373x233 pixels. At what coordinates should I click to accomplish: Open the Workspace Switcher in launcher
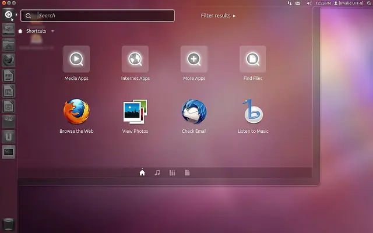point(8,151)
